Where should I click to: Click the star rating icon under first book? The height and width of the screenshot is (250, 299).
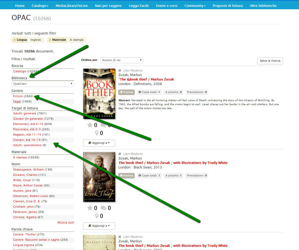(90, 125)
